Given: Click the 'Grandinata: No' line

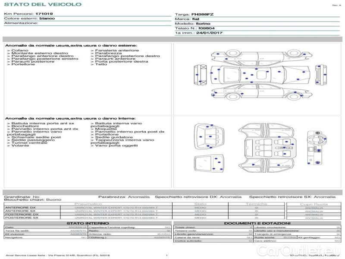Looking at the screenshot, I should coord(22,197).
